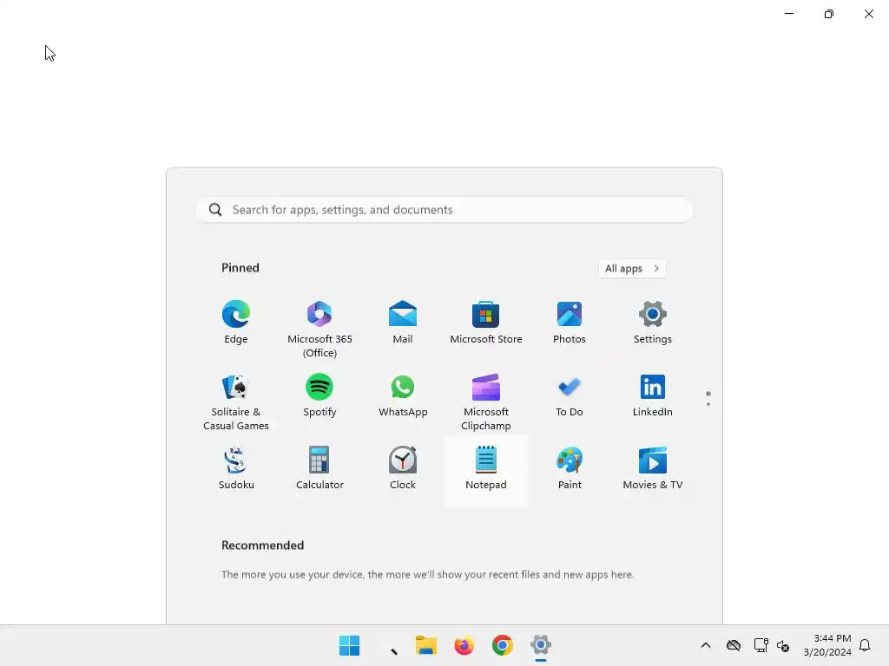Open the Sudoku game
Screen dimensions: 889x666
point(236,467)
